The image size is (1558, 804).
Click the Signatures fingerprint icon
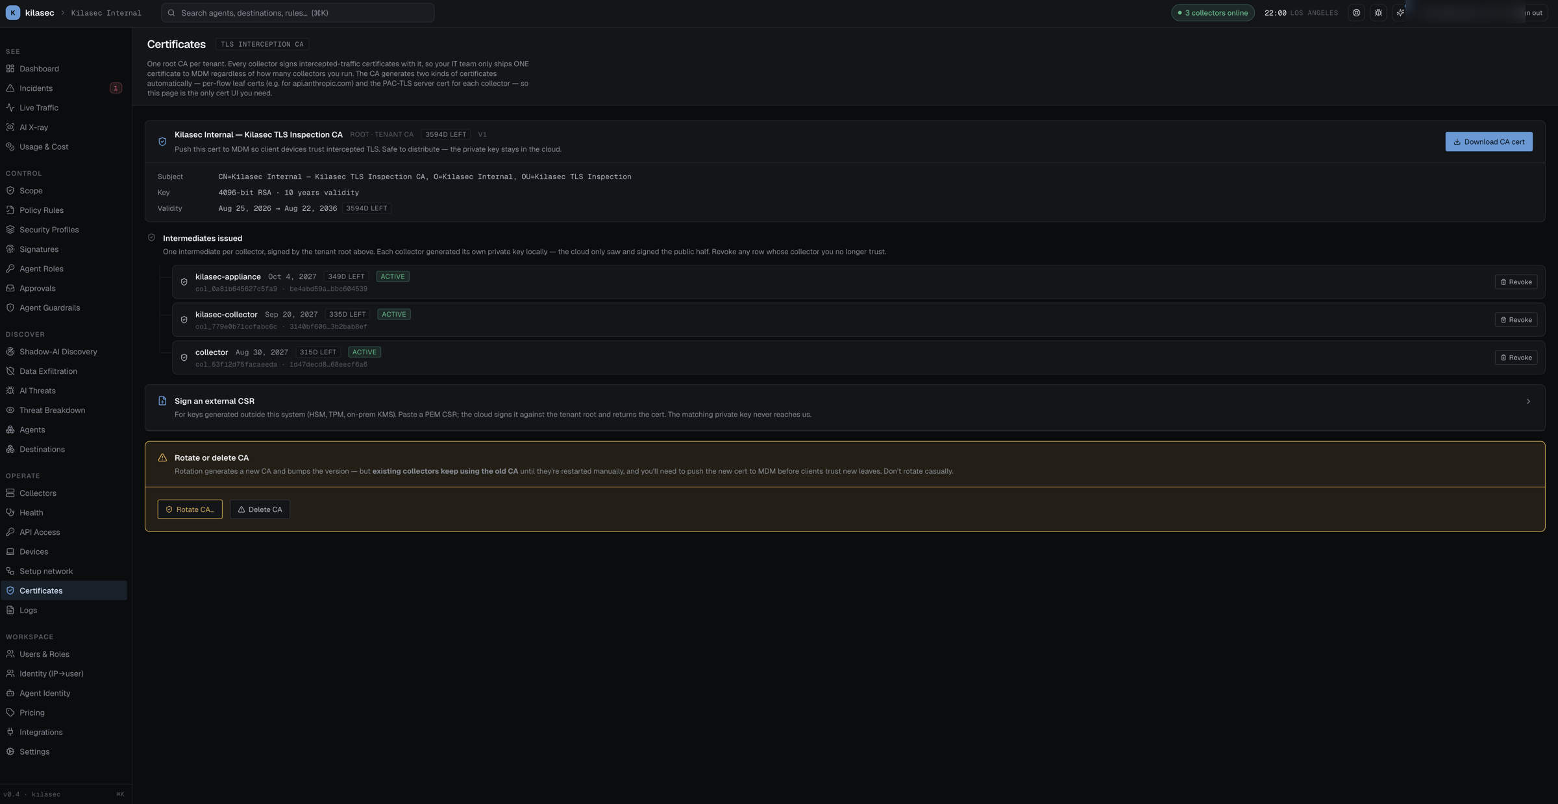(10, 249)
